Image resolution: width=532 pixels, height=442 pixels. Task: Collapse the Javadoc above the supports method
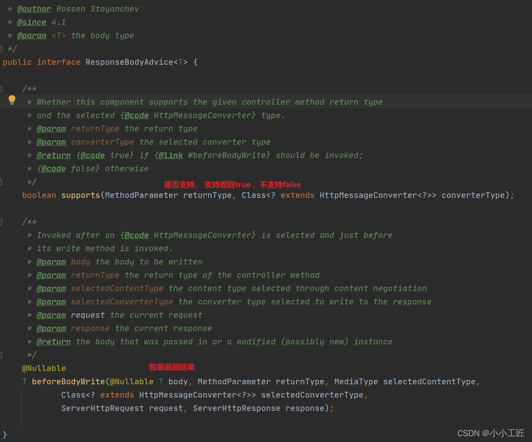(1, 89)
